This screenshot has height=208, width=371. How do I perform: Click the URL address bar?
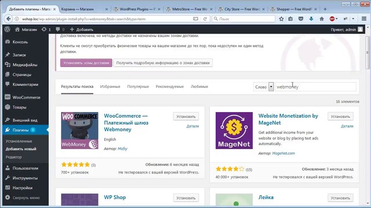[107, 19]
